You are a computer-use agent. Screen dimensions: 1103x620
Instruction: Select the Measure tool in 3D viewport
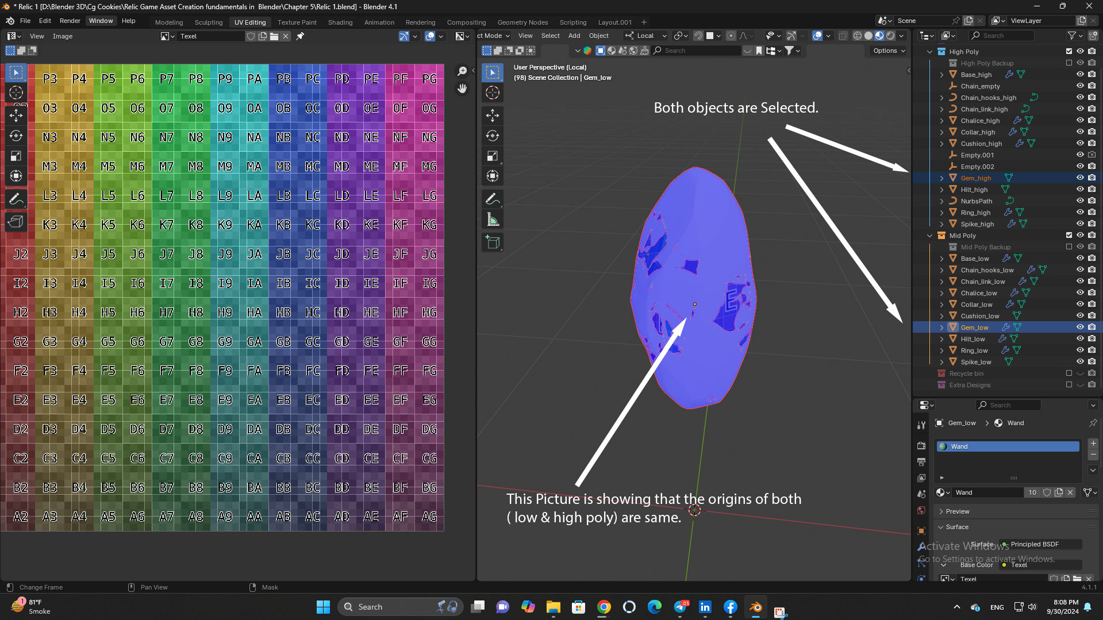point(493,219)
